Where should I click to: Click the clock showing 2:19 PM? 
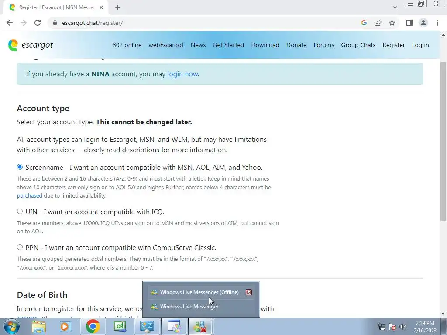click(425, 326)
